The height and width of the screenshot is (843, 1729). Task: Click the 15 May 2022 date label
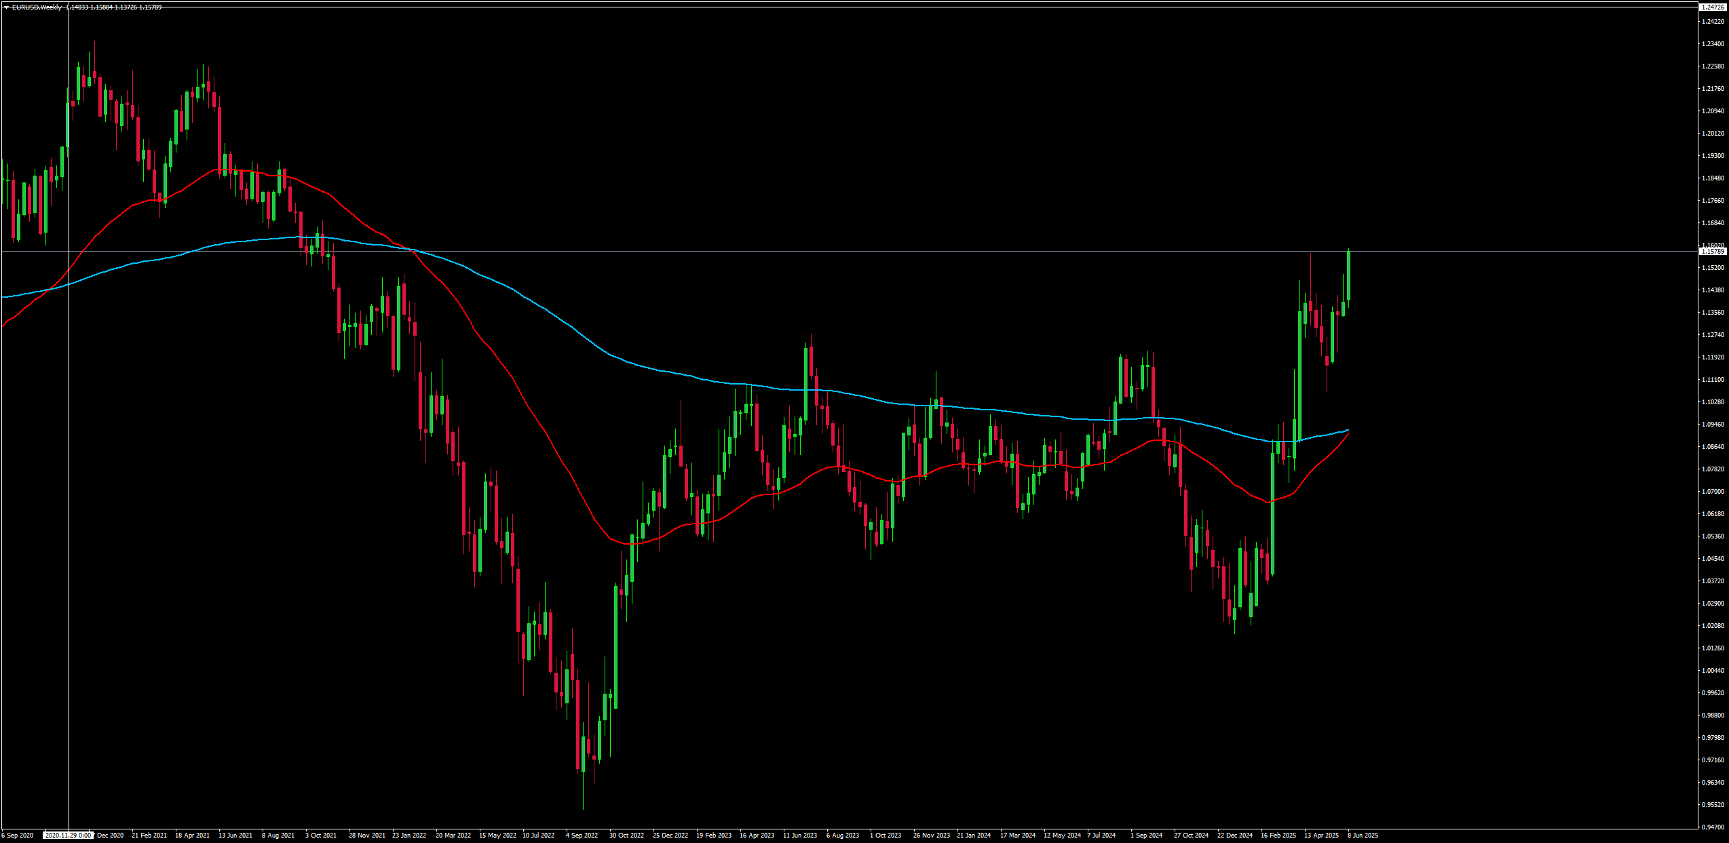point(498,836)
